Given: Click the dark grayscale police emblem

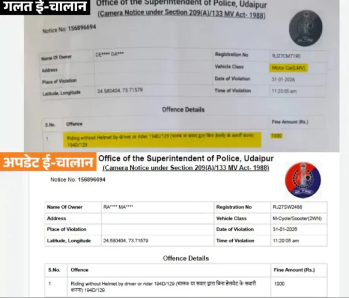Looking at the screenshot, I should coord(305,28).
